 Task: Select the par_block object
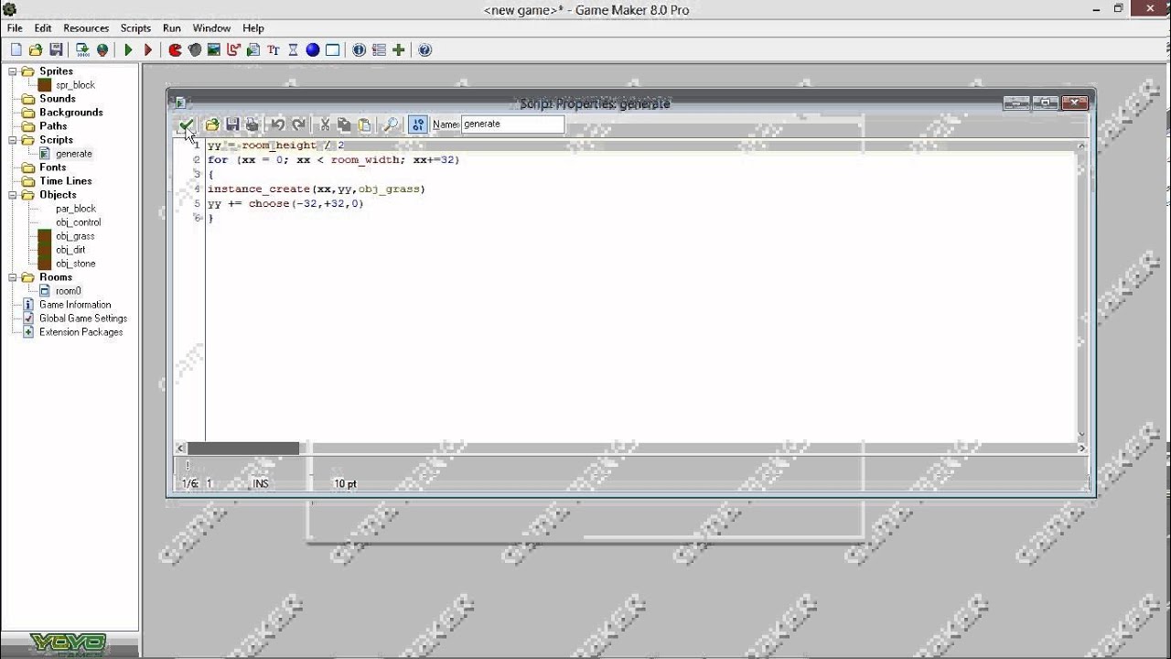75,209
